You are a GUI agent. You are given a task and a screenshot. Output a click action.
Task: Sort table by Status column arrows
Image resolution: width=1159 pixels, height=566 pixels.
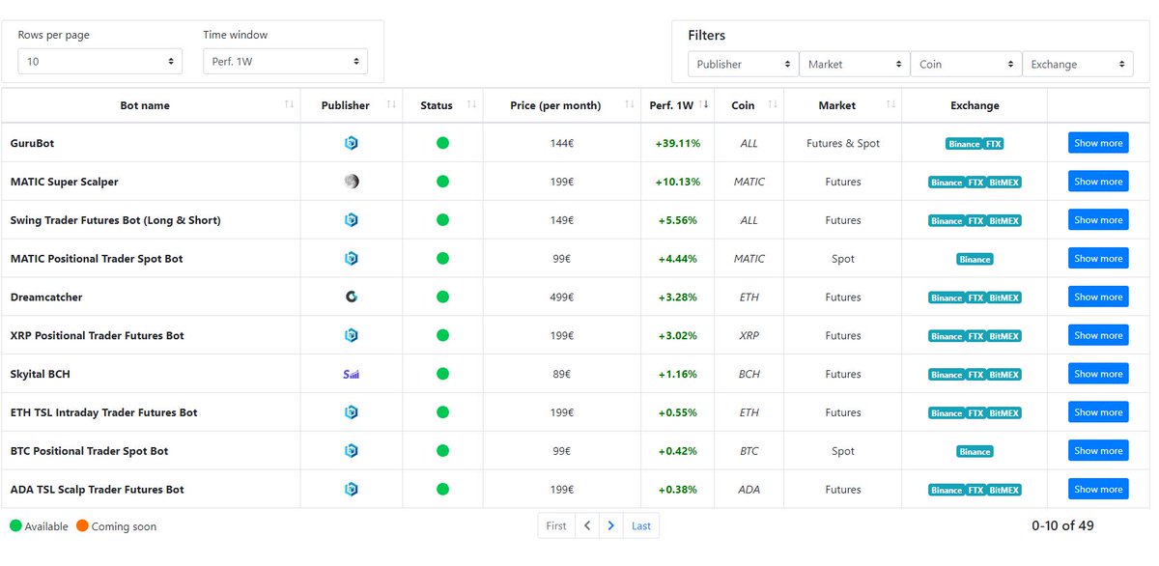tap(471, 104)
